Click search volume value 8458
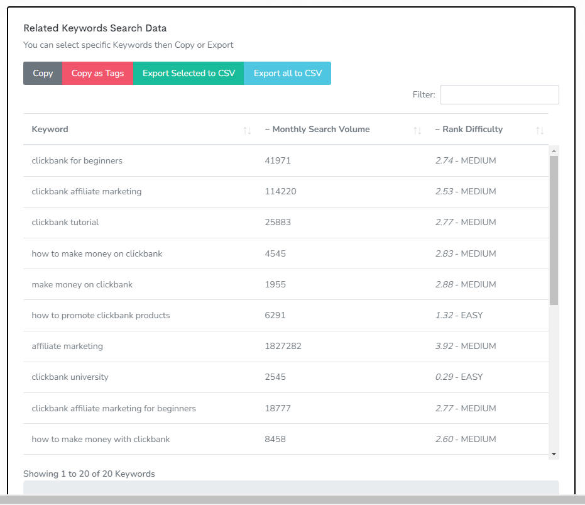585x505 pixels. (x=275, y=439)
